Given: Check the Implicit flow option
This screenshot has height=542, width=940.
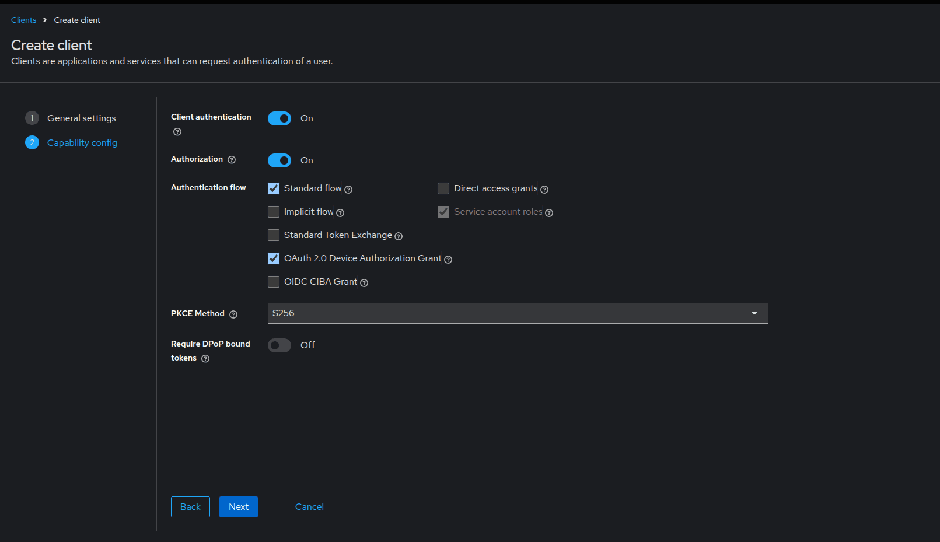Looking at the screenshot, I should pyautogui.click(x=274, y=212).
